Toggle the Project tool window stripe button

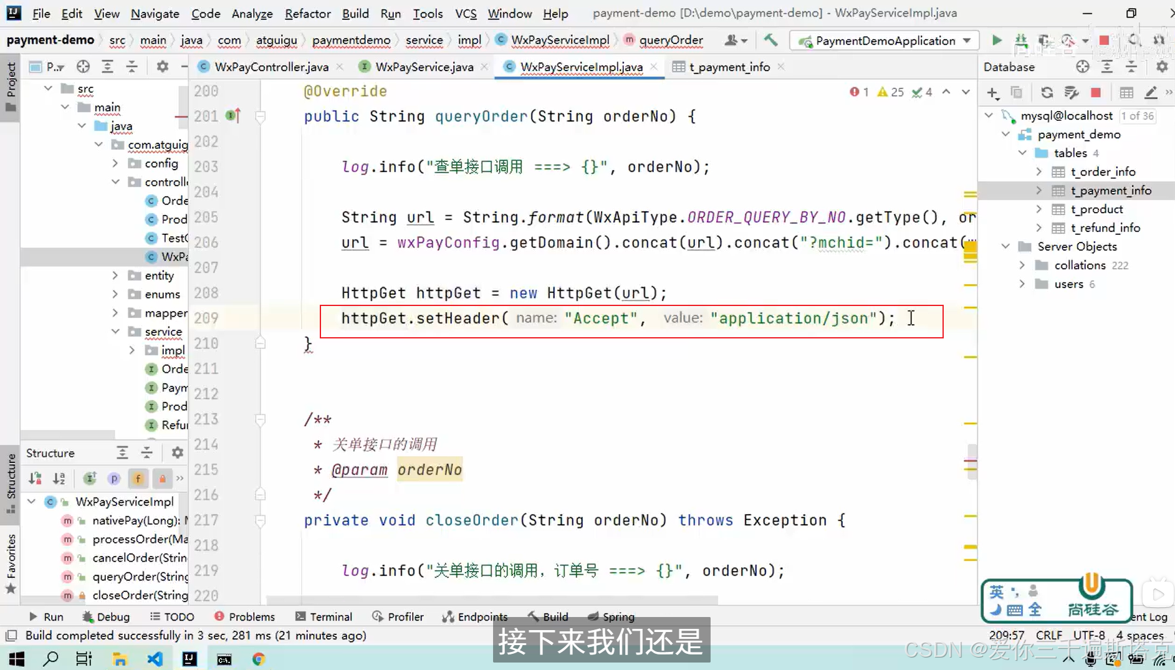(x=10, y=86)
